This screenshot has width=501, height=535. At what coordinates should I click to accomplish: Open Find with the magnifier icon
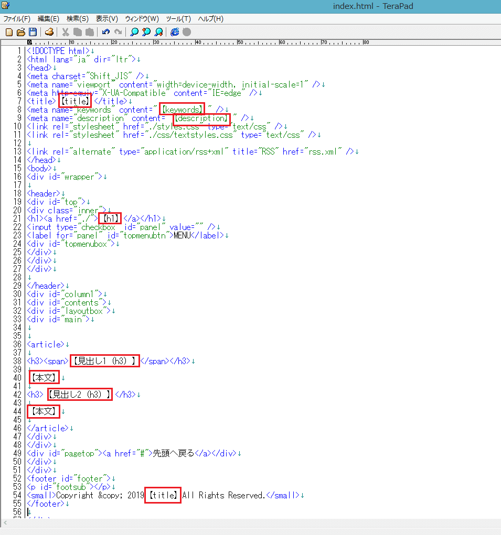pyautogui.click(x=134, y=32)
